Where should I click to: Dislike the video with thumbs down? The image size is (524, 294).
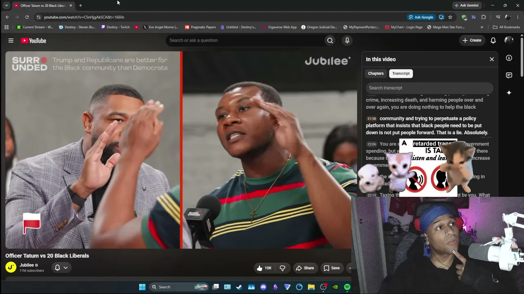pos(282,268)
